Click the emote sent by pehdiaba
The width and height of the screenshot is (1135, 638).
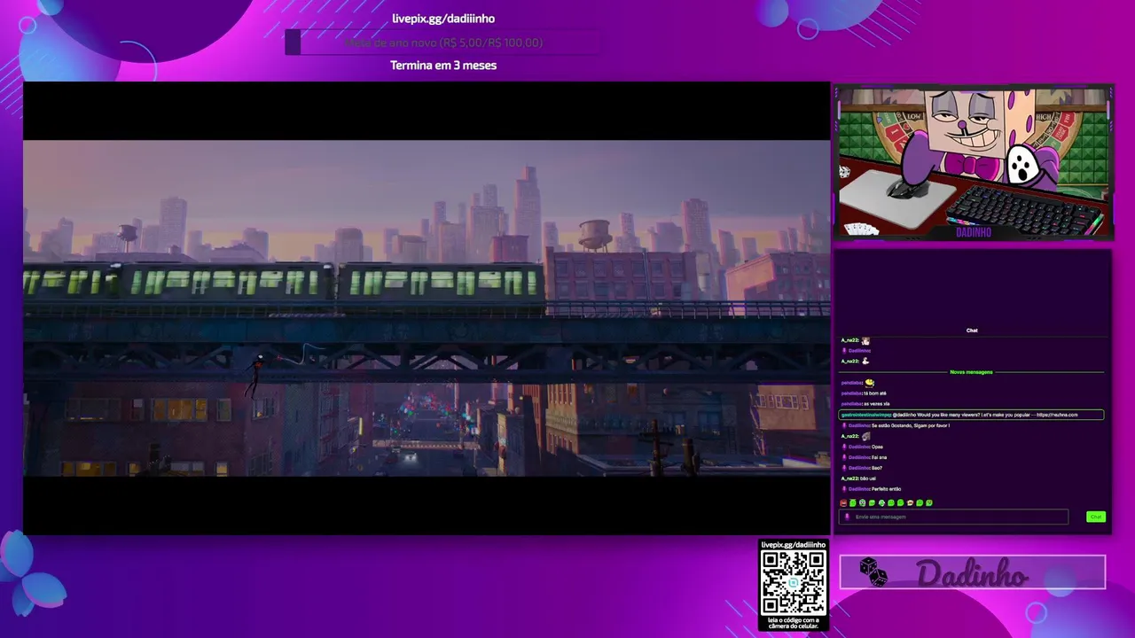pyautogui.click(x=870, y=383)
